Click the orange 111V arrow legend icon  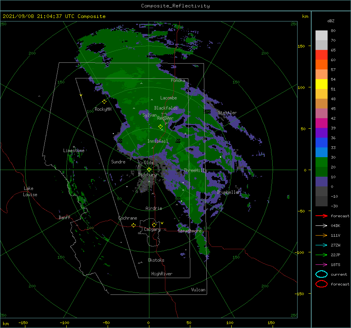click(x=321, y=235)
